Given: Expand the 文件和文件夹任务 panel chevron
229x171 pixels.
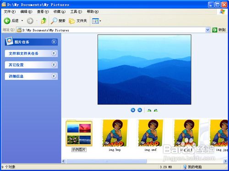Looking at the screenshot, I should coord(54,53).
